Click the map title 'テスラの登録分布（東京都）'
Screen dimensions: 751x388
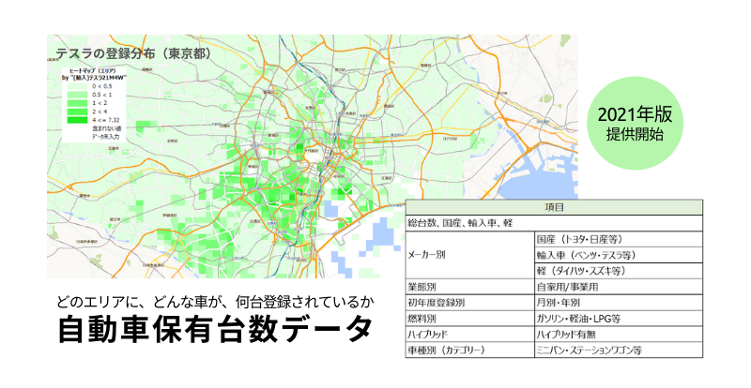click(134, 53)
